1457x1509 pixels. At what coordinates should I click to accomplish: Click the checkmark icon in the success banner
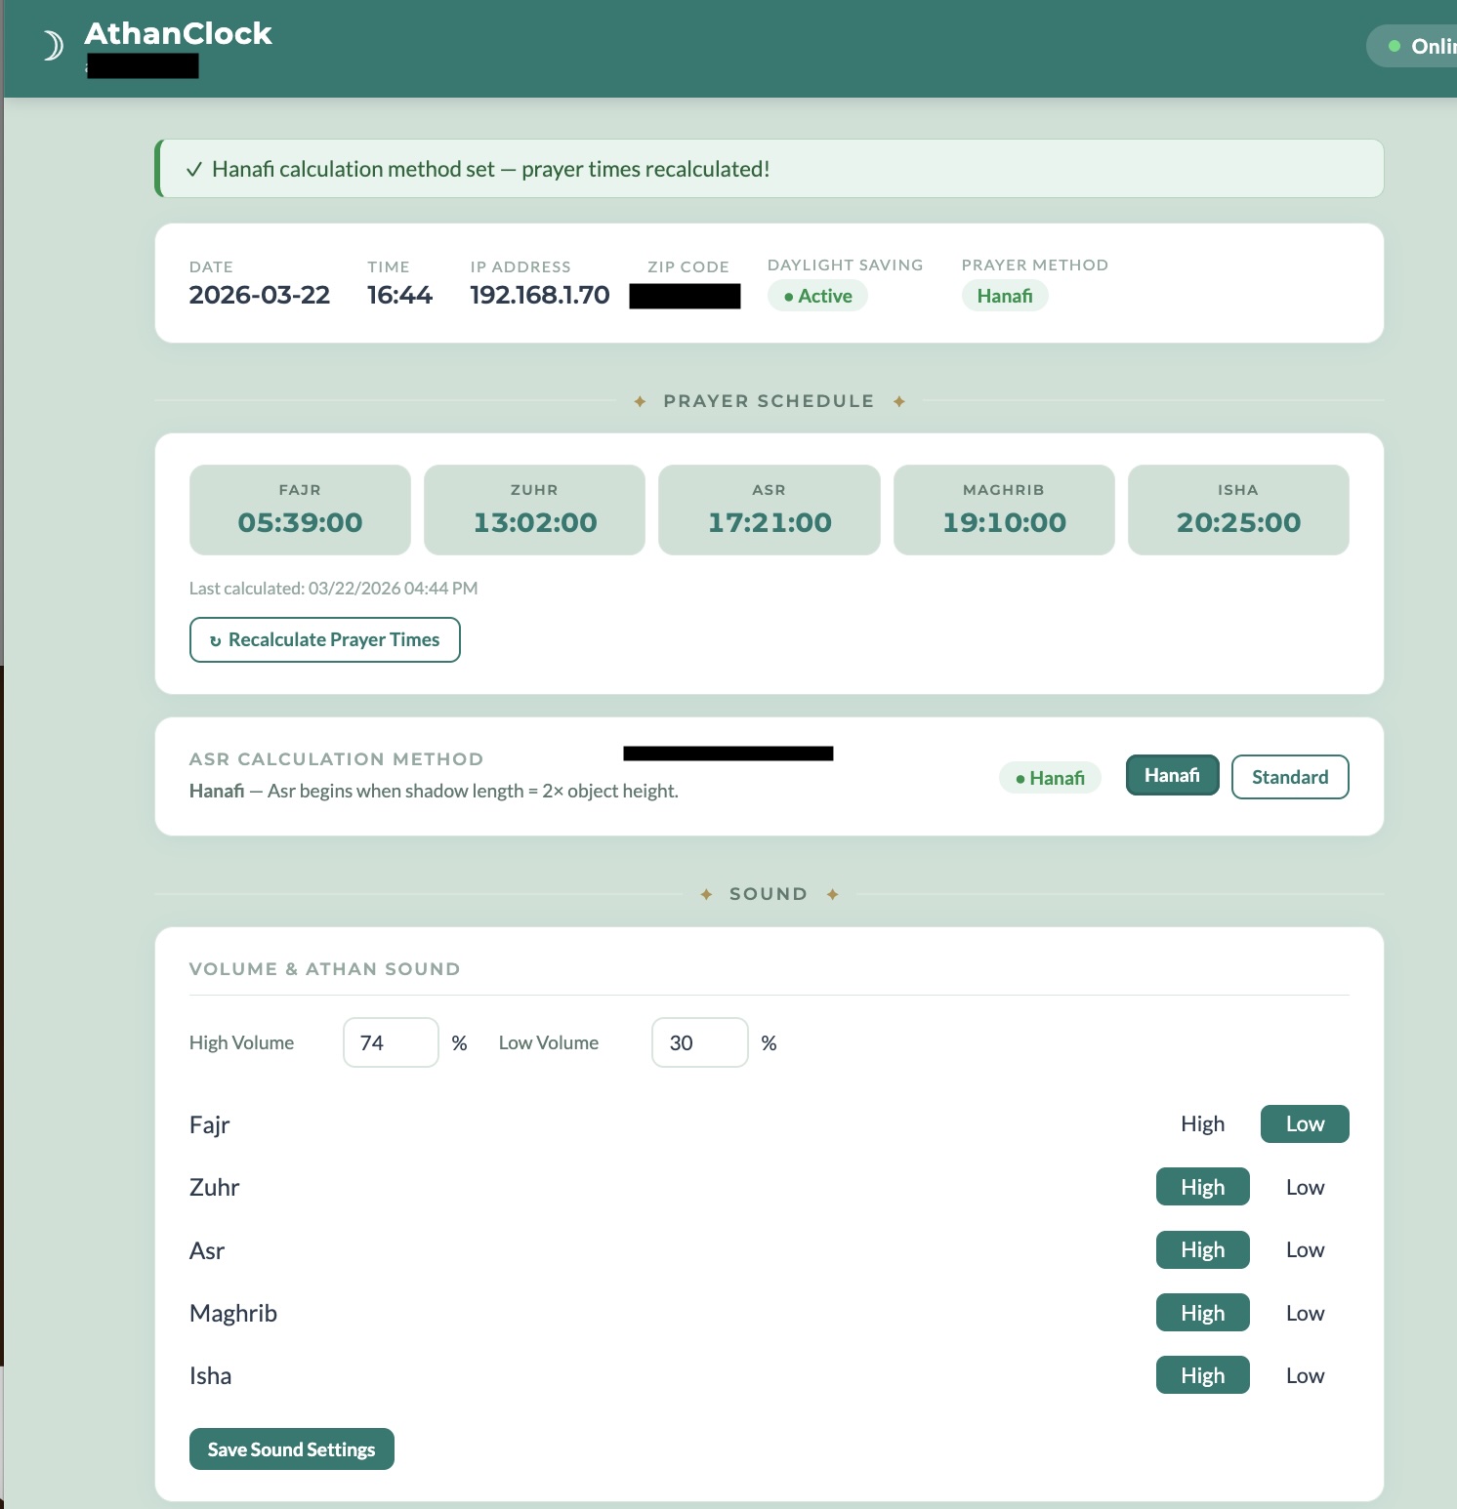click(194, 169)
